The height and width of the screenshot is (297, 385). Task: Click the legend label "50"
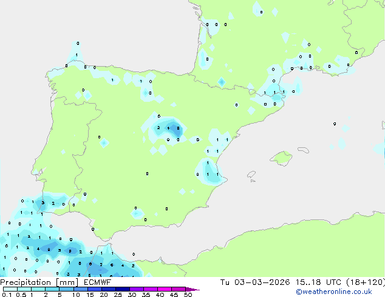point(188,295)
